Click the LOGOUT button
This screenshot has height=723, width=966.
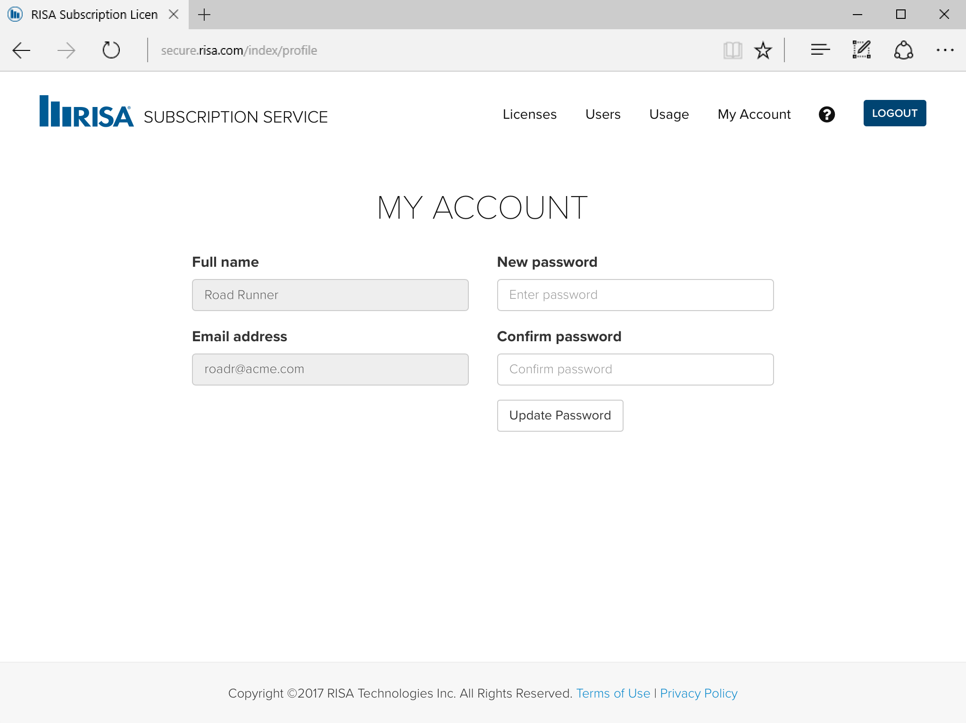coord(894,113)
